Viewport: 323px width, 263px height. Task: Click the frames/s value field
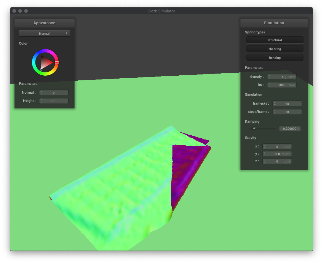tap(287, 103)
